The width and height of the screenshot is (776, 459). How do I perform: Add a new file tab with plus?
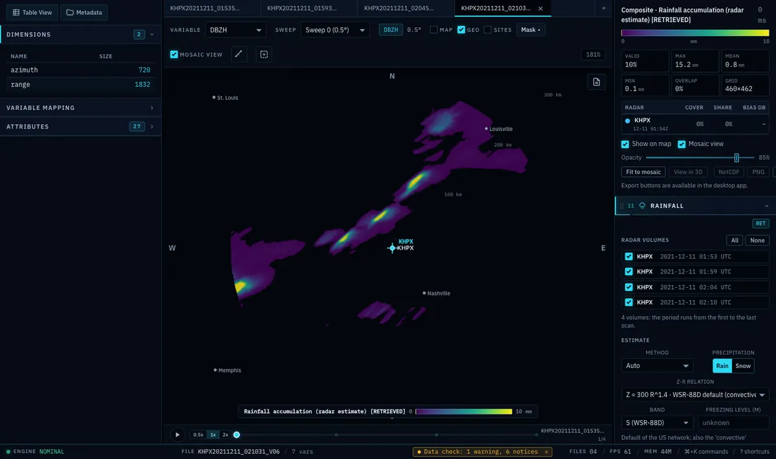[x=604, y=8]
